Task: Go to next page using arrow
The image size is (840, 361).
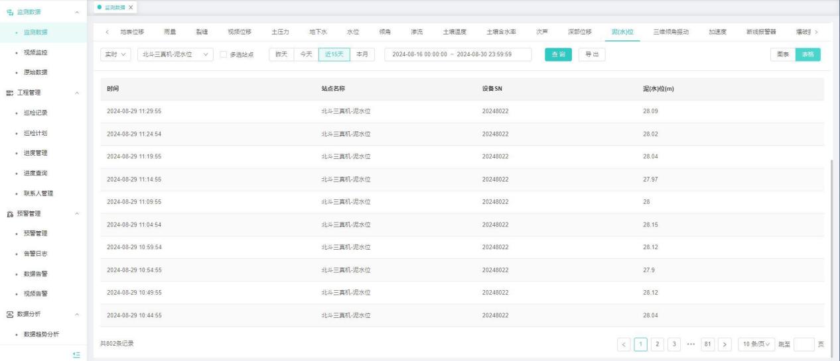Action: click(725, 344)
